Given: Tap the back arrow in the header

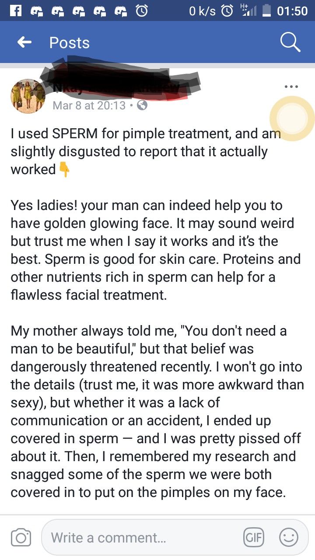Looking at the screenshot, I should tap(24, 42).
